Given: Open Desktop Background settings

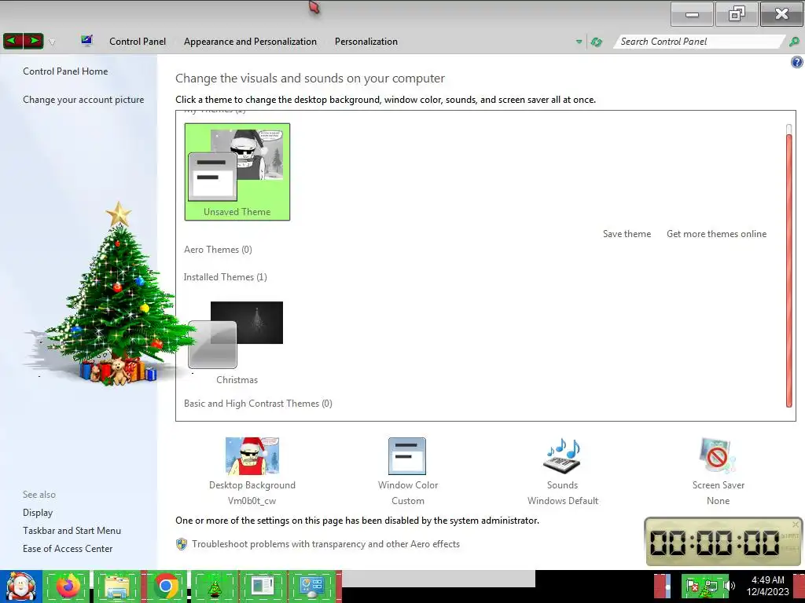Looking at the screenshot, I should tap(252, 471).
